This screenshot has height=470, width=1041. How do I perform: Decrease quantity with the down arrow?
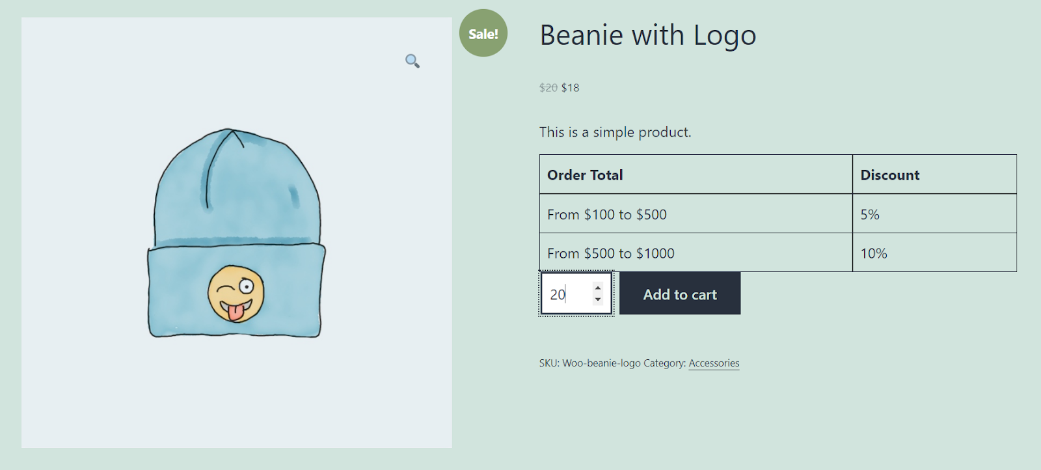[x=598, y=299]
